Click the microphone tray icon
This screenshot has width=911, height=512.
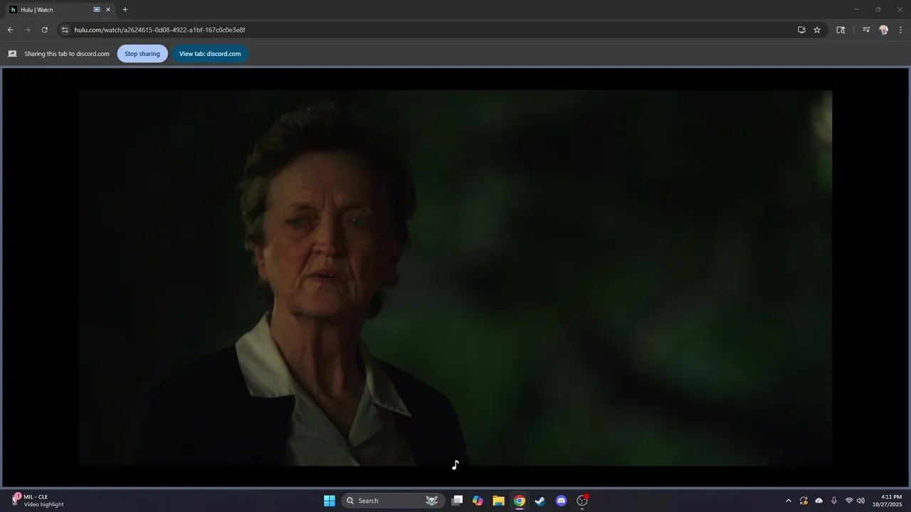pyautogui.click(x=833, y=501)
